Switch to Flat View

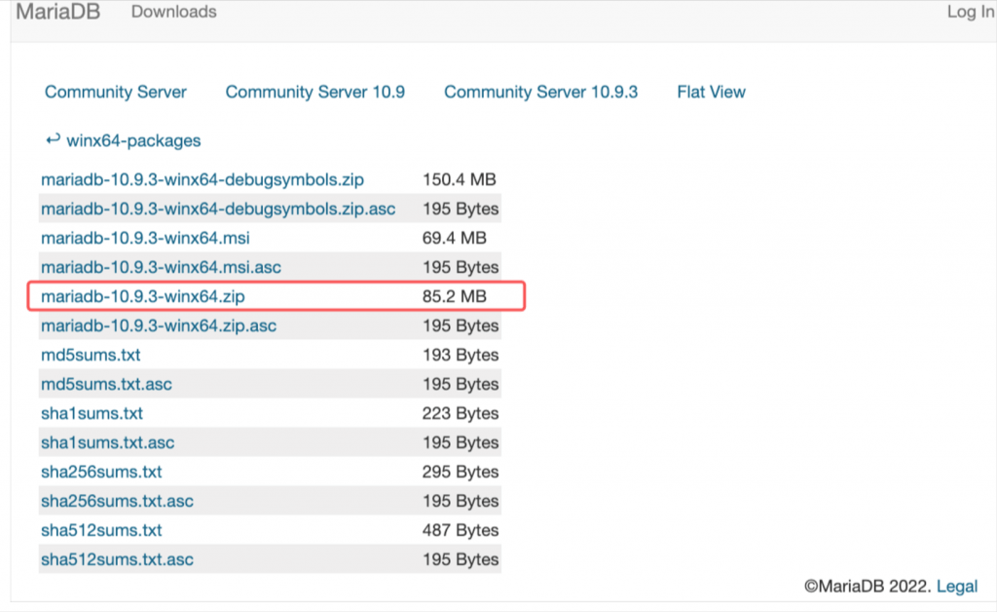[711, 93]
